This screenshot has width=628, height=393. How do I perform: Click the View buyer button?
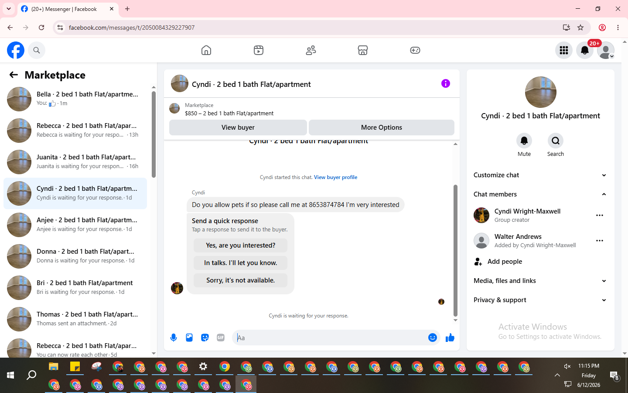(238, 128)
